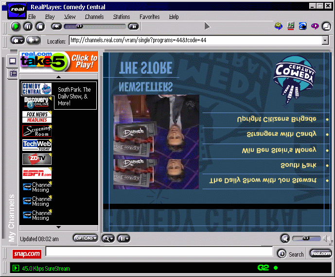
Task: Open The Daily Show with Jon Stewart
Action: [x=263, y=180]
